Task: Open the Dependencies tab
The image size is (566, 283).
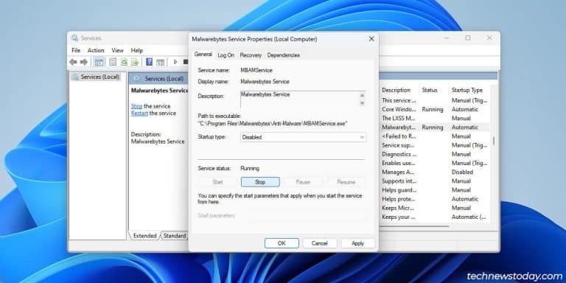Action: coord(283,55)
